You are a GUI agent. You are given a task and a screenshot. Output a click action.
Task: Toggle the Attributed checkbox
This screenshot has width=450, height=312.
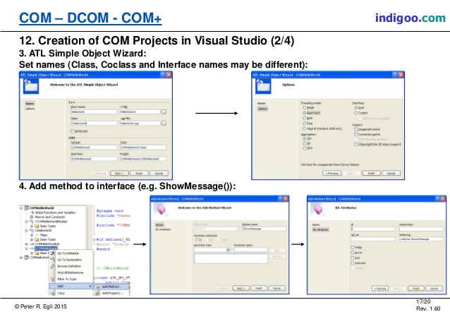(x=73, y=131)
